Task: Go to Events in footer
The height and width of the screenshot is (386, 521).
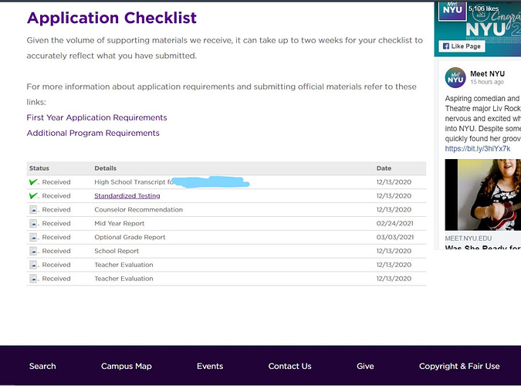Action: tap(210, 366)
